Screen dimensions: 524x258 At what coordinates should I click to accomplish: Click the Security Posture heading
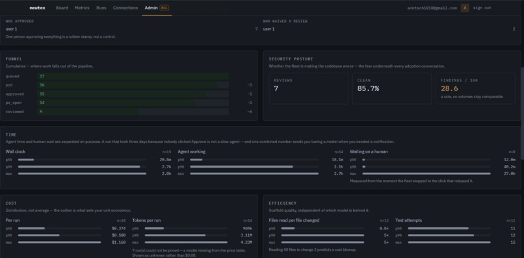(x=291, y=59)
